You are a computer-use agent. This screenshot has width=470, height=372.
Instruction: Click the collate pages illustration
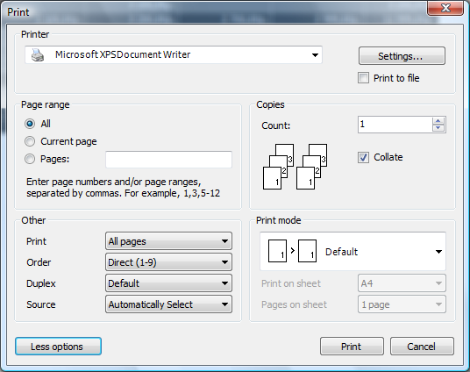[295, 167]
